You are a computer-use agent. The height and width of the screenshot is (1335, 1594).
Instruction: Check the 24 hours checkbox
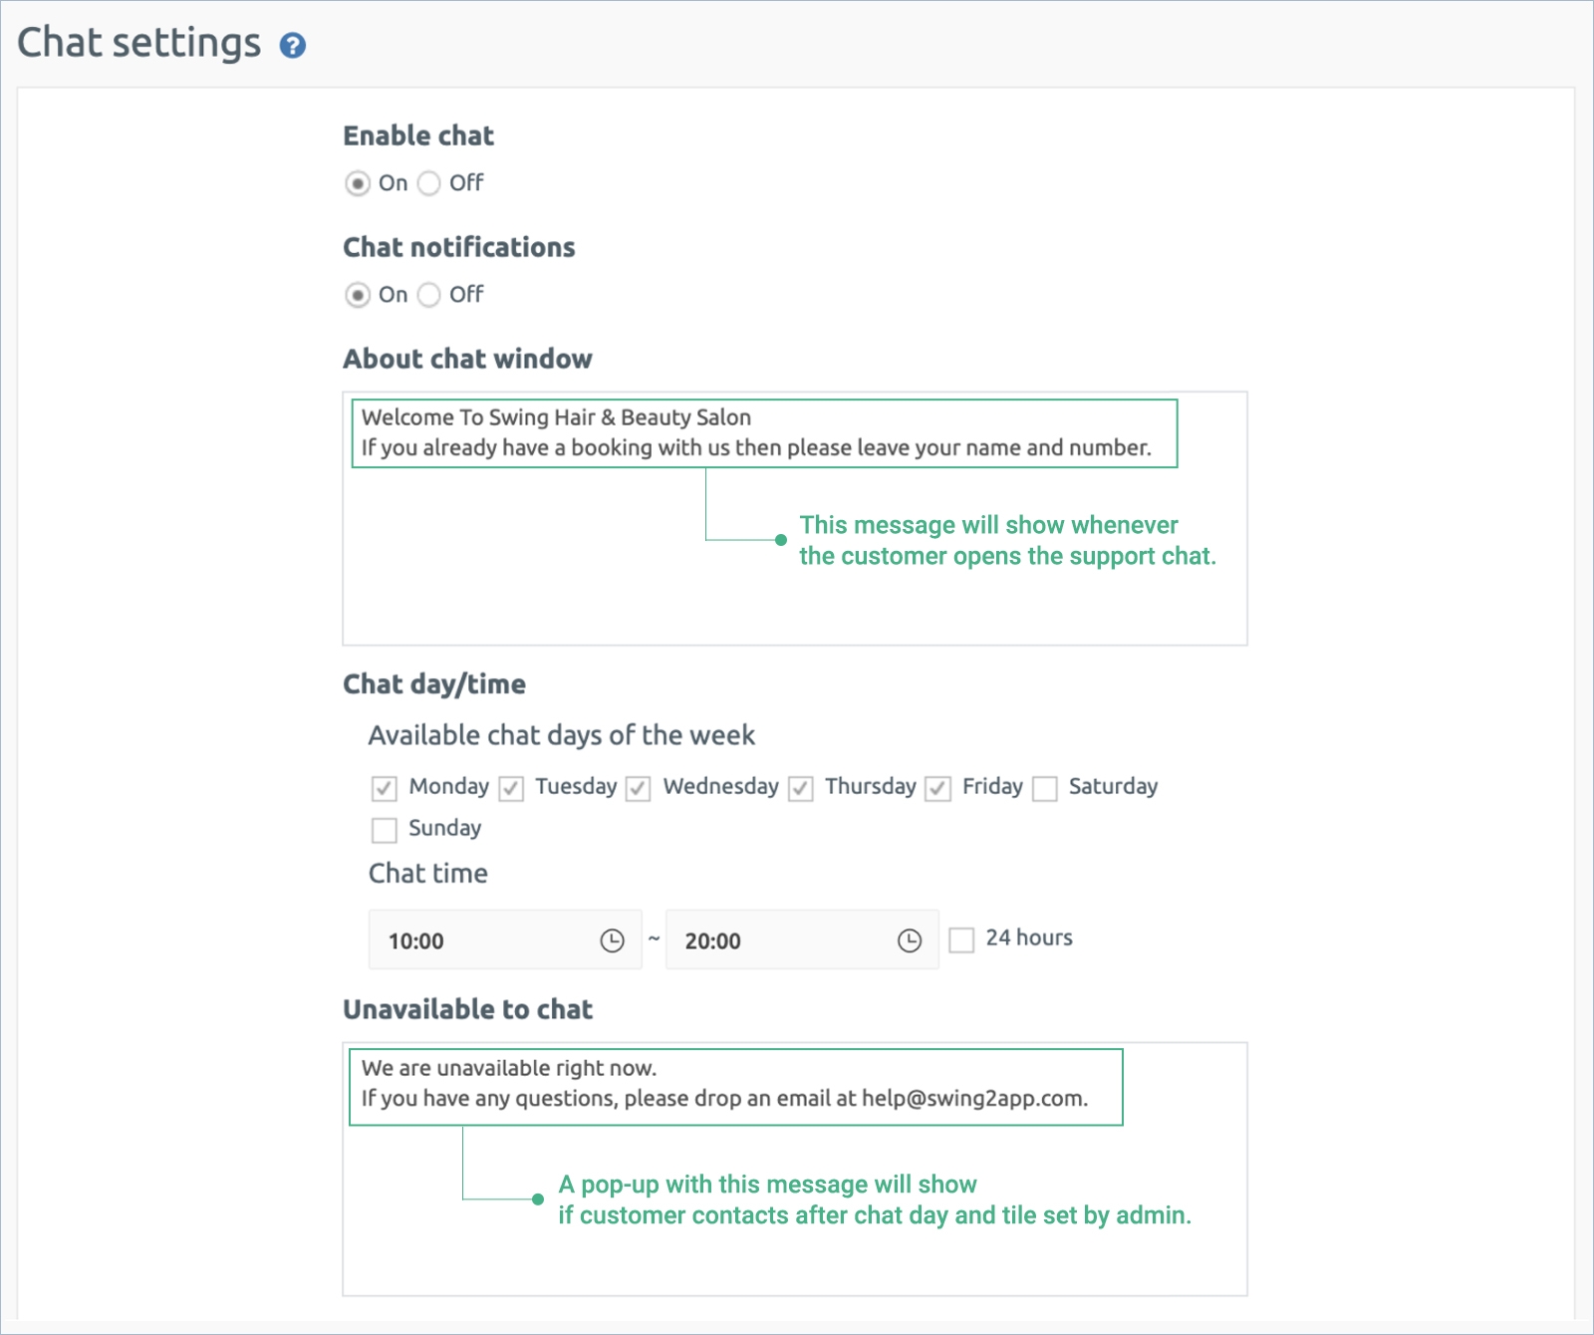click(x=961, y=939)
